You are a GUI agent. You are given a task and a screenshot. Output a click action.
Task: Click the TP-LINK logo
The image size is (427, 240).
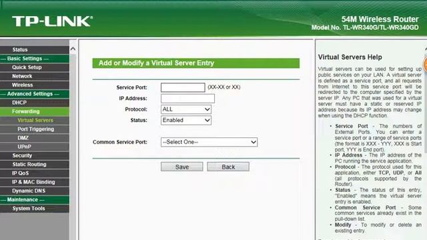point(52,21)
